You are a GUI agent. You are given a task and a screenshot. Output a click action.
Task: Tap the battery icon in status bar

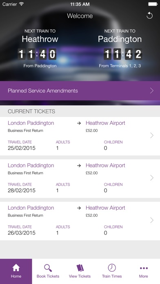tap(153, 4)
